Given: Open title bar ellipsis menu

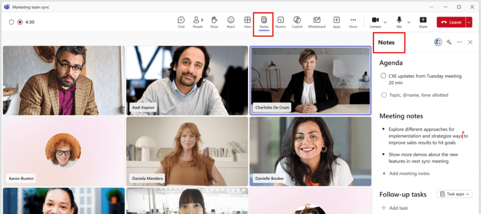Looking at the screenshot, I should coord(431,7).
